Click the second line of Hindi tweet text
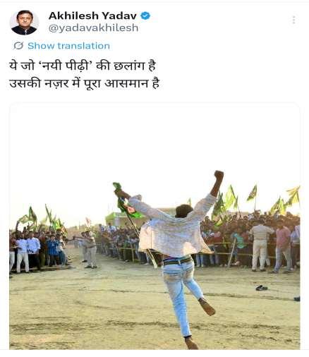This screenshot has width=309, height=357. [x=84, y=83]
